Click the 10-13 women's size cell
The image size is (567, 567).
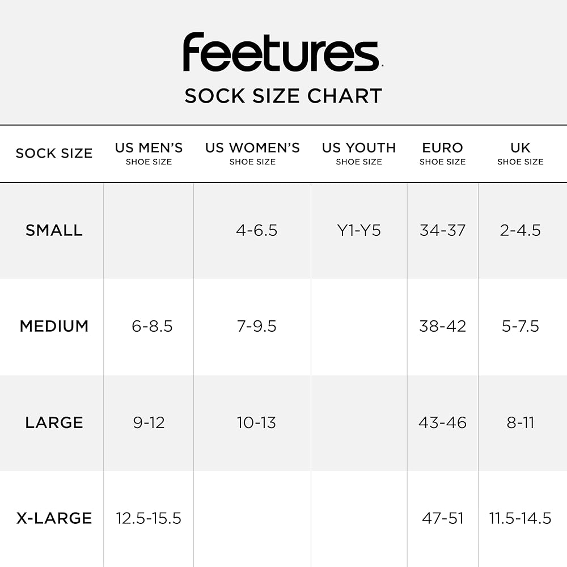click(256, 422)
